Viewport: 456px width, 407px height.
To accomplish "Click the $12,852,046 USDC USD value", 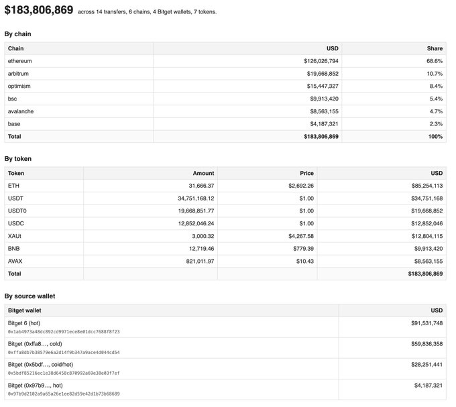I will click(x=427, y=223).
